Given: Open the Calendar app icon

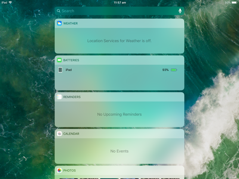Looking at the screenshot, I should coord(59,134).
